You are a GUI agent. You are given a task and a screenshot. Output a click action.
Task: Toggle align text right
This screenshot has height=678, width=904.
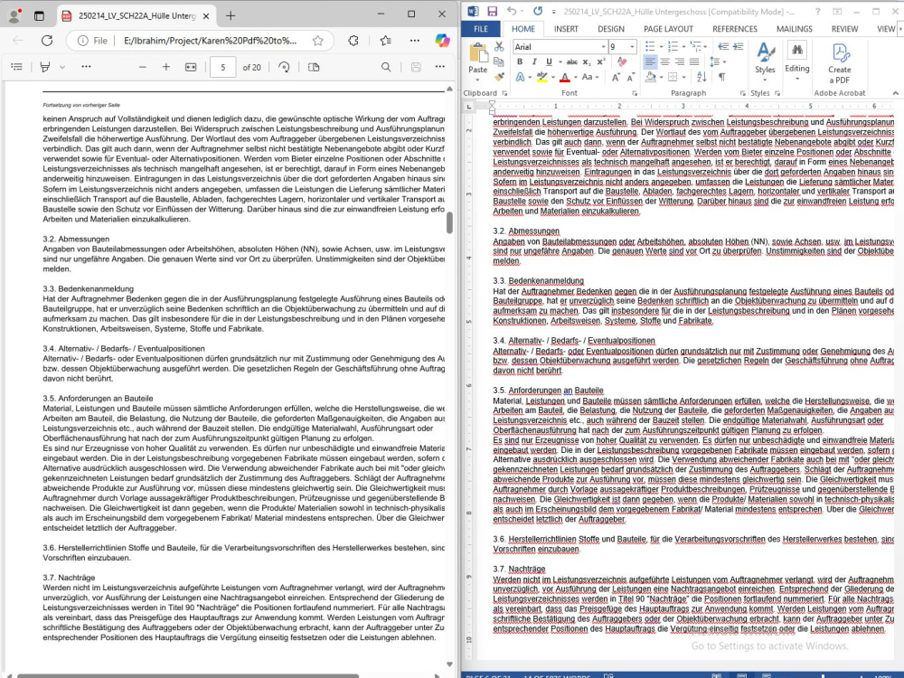(x=680, y=61)
